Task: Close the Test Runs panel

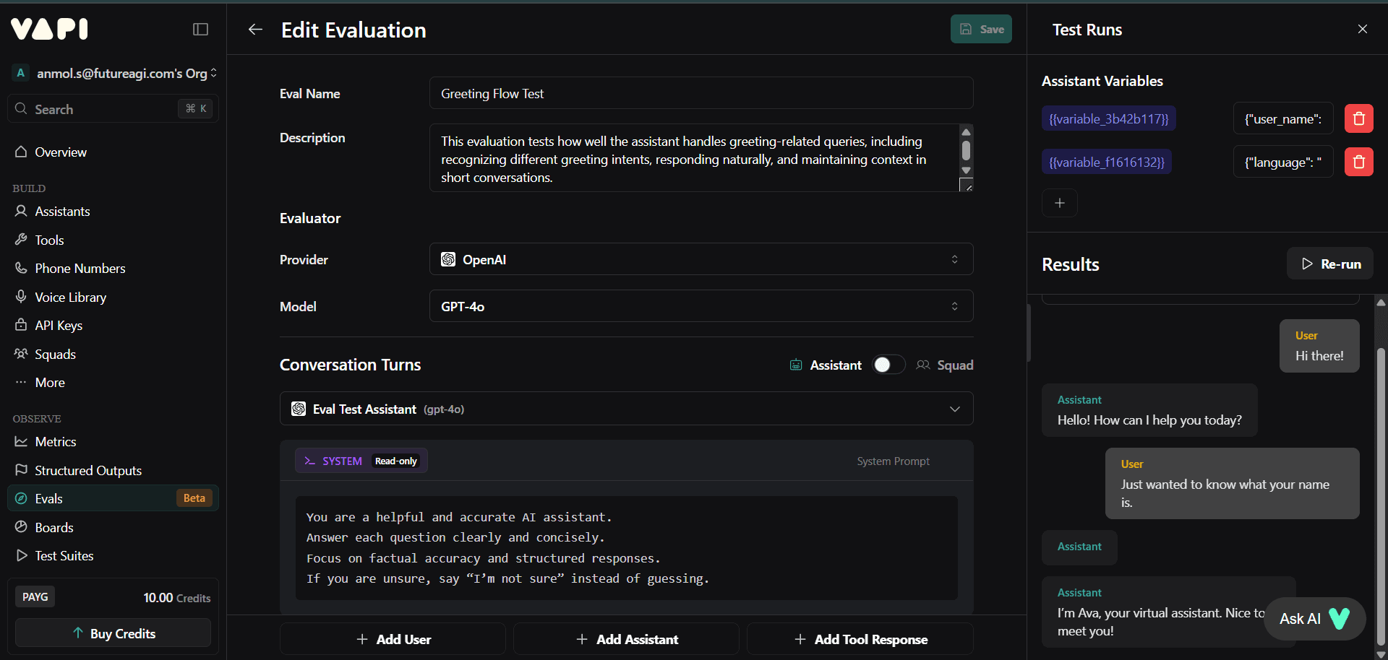Action: 1363,29
